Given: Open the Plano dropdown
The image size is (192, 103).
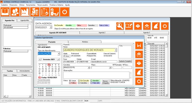Looking at the screenshot, I should tap(110, 67).
